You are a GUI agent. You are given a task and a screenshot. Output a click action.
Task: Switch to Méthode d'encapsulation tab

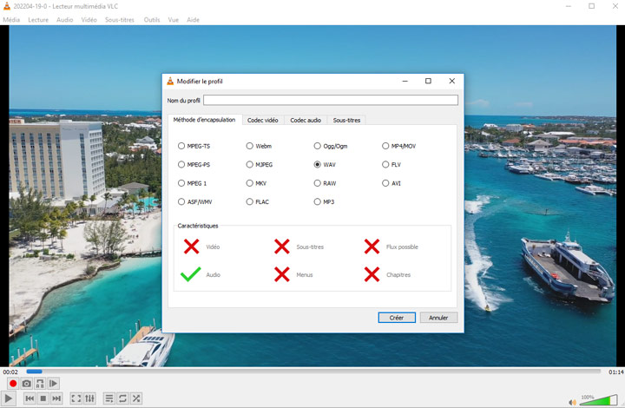pyautogui.click(x=205, y=120)
